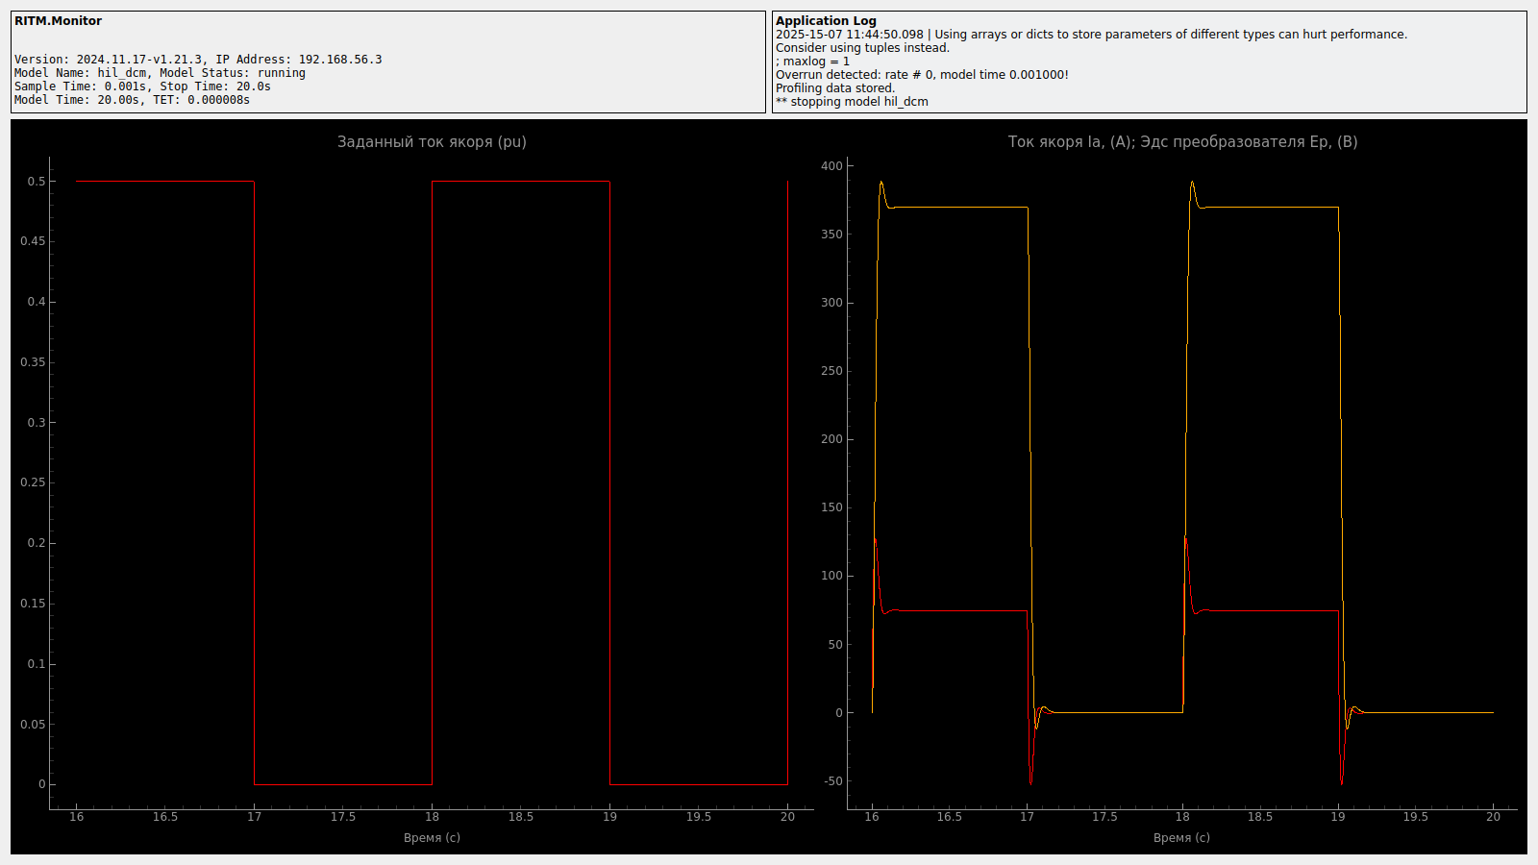Click the Version and IP Address line
The width and height of the screenshot is (1538, 865).
198,60
